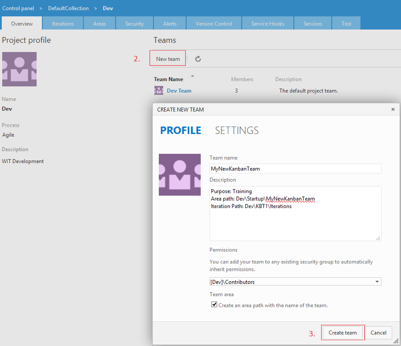Close the Create New Team dialog

(393, 110)
